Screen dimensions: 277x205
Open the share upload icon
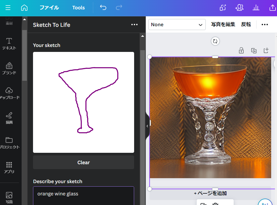(x=272, y=8)
